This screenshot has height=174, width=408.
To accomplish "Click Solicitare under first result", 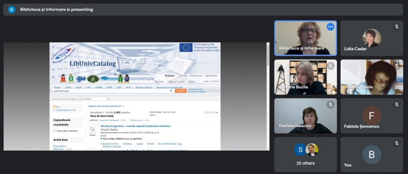I will [127, 144].
